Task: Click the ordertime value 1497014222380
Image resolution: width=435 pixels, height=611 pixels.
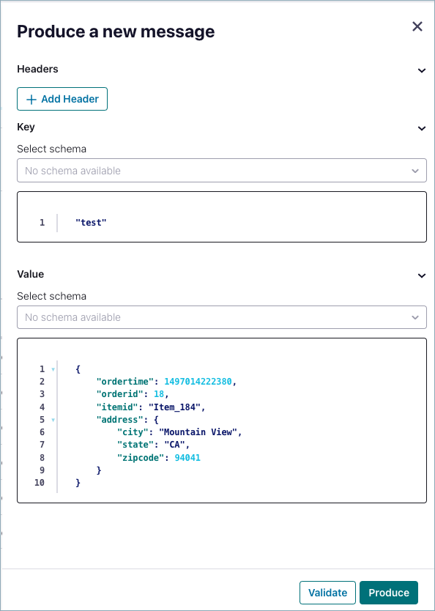Action: coord(198,382)
